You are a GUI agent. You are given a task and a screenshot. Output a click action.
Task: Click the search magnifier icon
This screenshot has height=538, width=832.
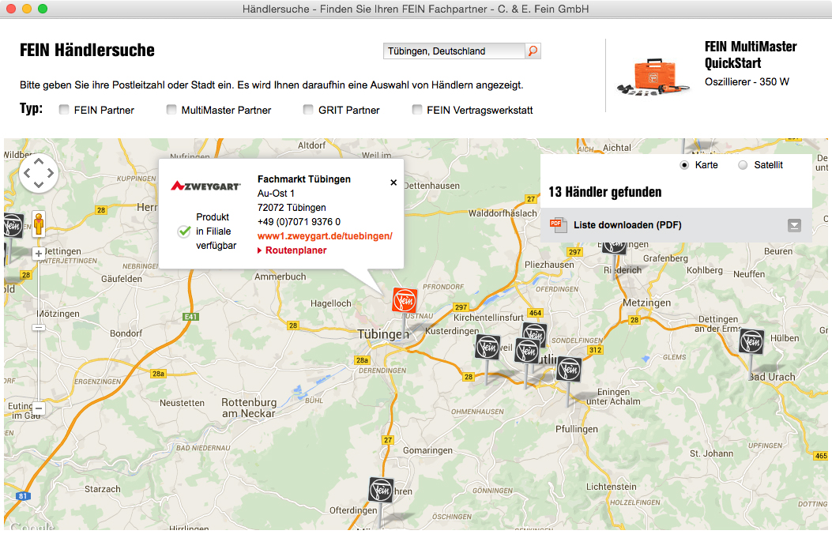[533, 51]
